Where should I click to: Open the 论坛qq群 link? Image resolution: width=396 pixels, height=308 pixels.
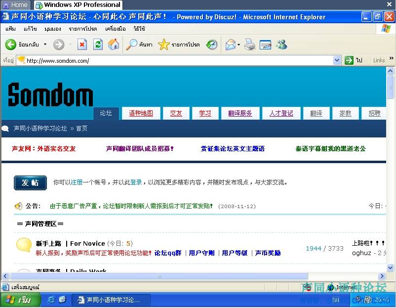pyautogui.click(x=168, y=253)
